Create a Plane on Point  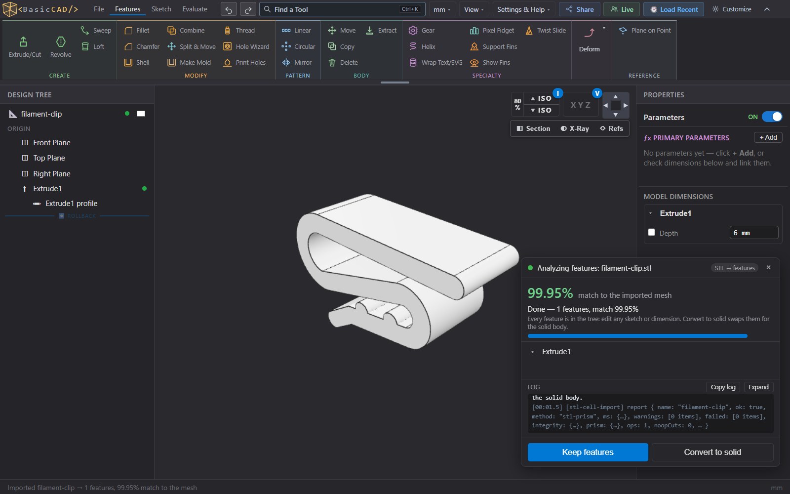pos(645,30)
